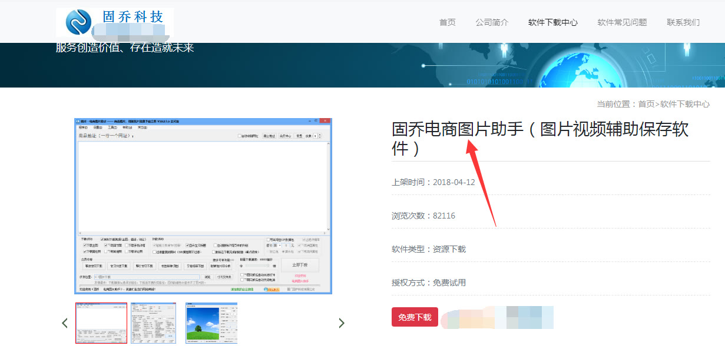The height and width of the screenshot is (346, 725).
Task: Click the download speed slider
Action: [x=257, y=265]
